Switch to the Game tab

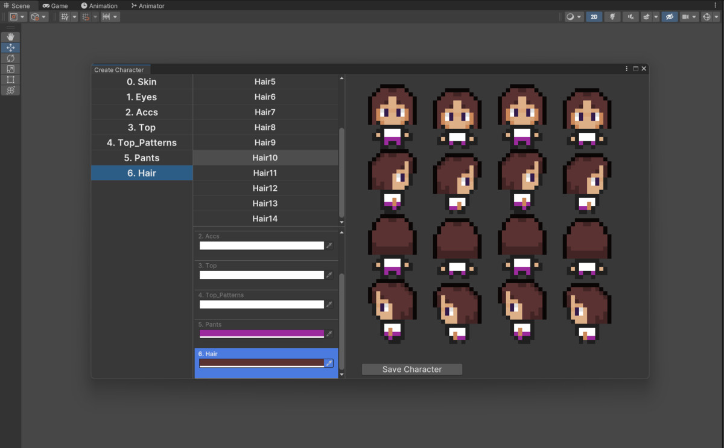[x=55, y=5]
